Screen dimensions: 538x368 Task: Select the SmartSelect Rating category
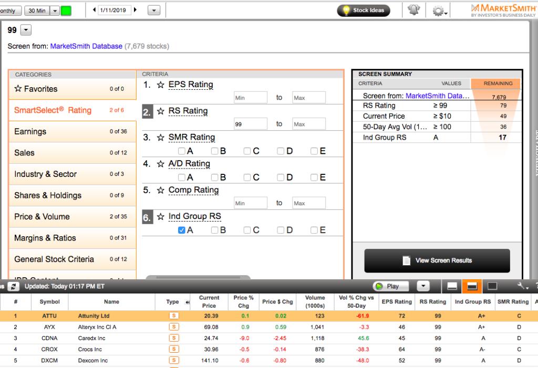(x=73, y=110)
